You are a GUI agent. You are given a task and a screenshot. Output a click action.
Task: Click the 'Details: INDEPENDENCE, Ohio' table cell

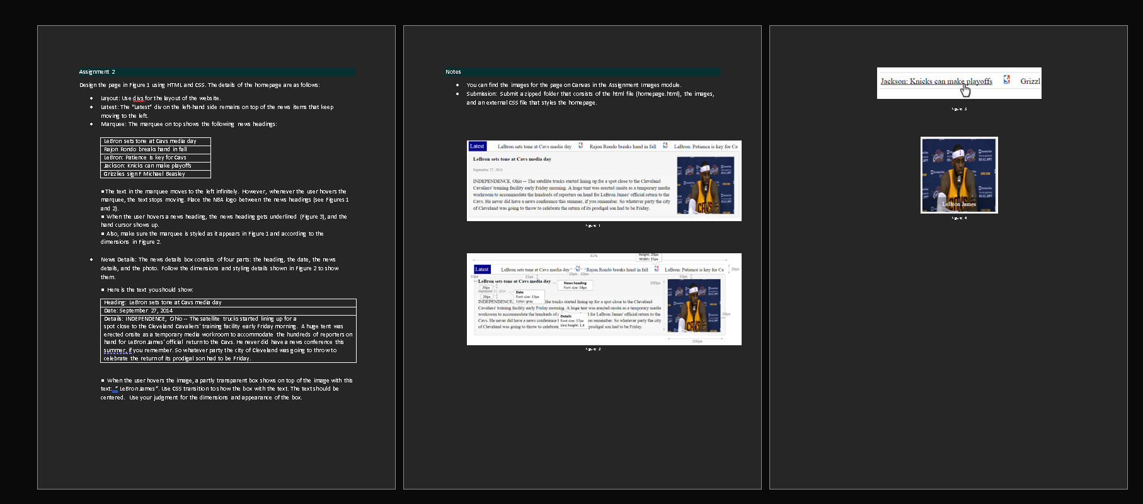click(x=228, y=338)
